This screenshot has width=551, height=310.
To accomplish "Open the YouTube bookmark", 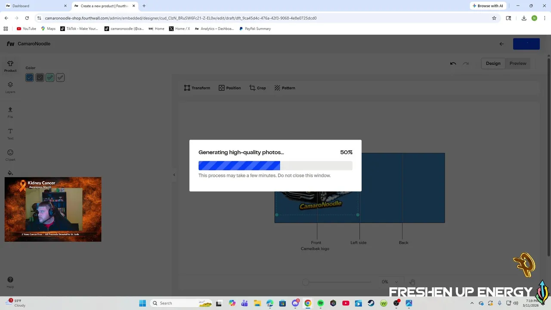I will 26,29.
